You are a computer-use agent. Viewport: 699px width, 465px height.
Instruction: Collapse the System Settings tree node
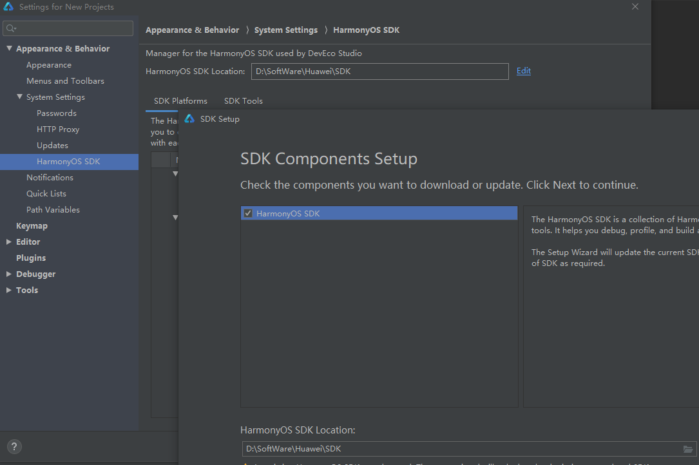(19, 97)
